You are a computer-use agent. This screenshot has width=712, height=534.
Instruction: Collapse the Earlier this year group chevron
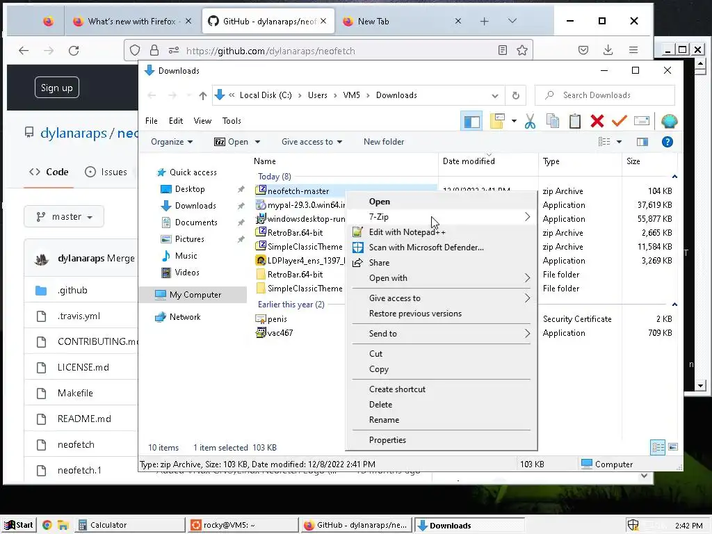coord(674,305)
